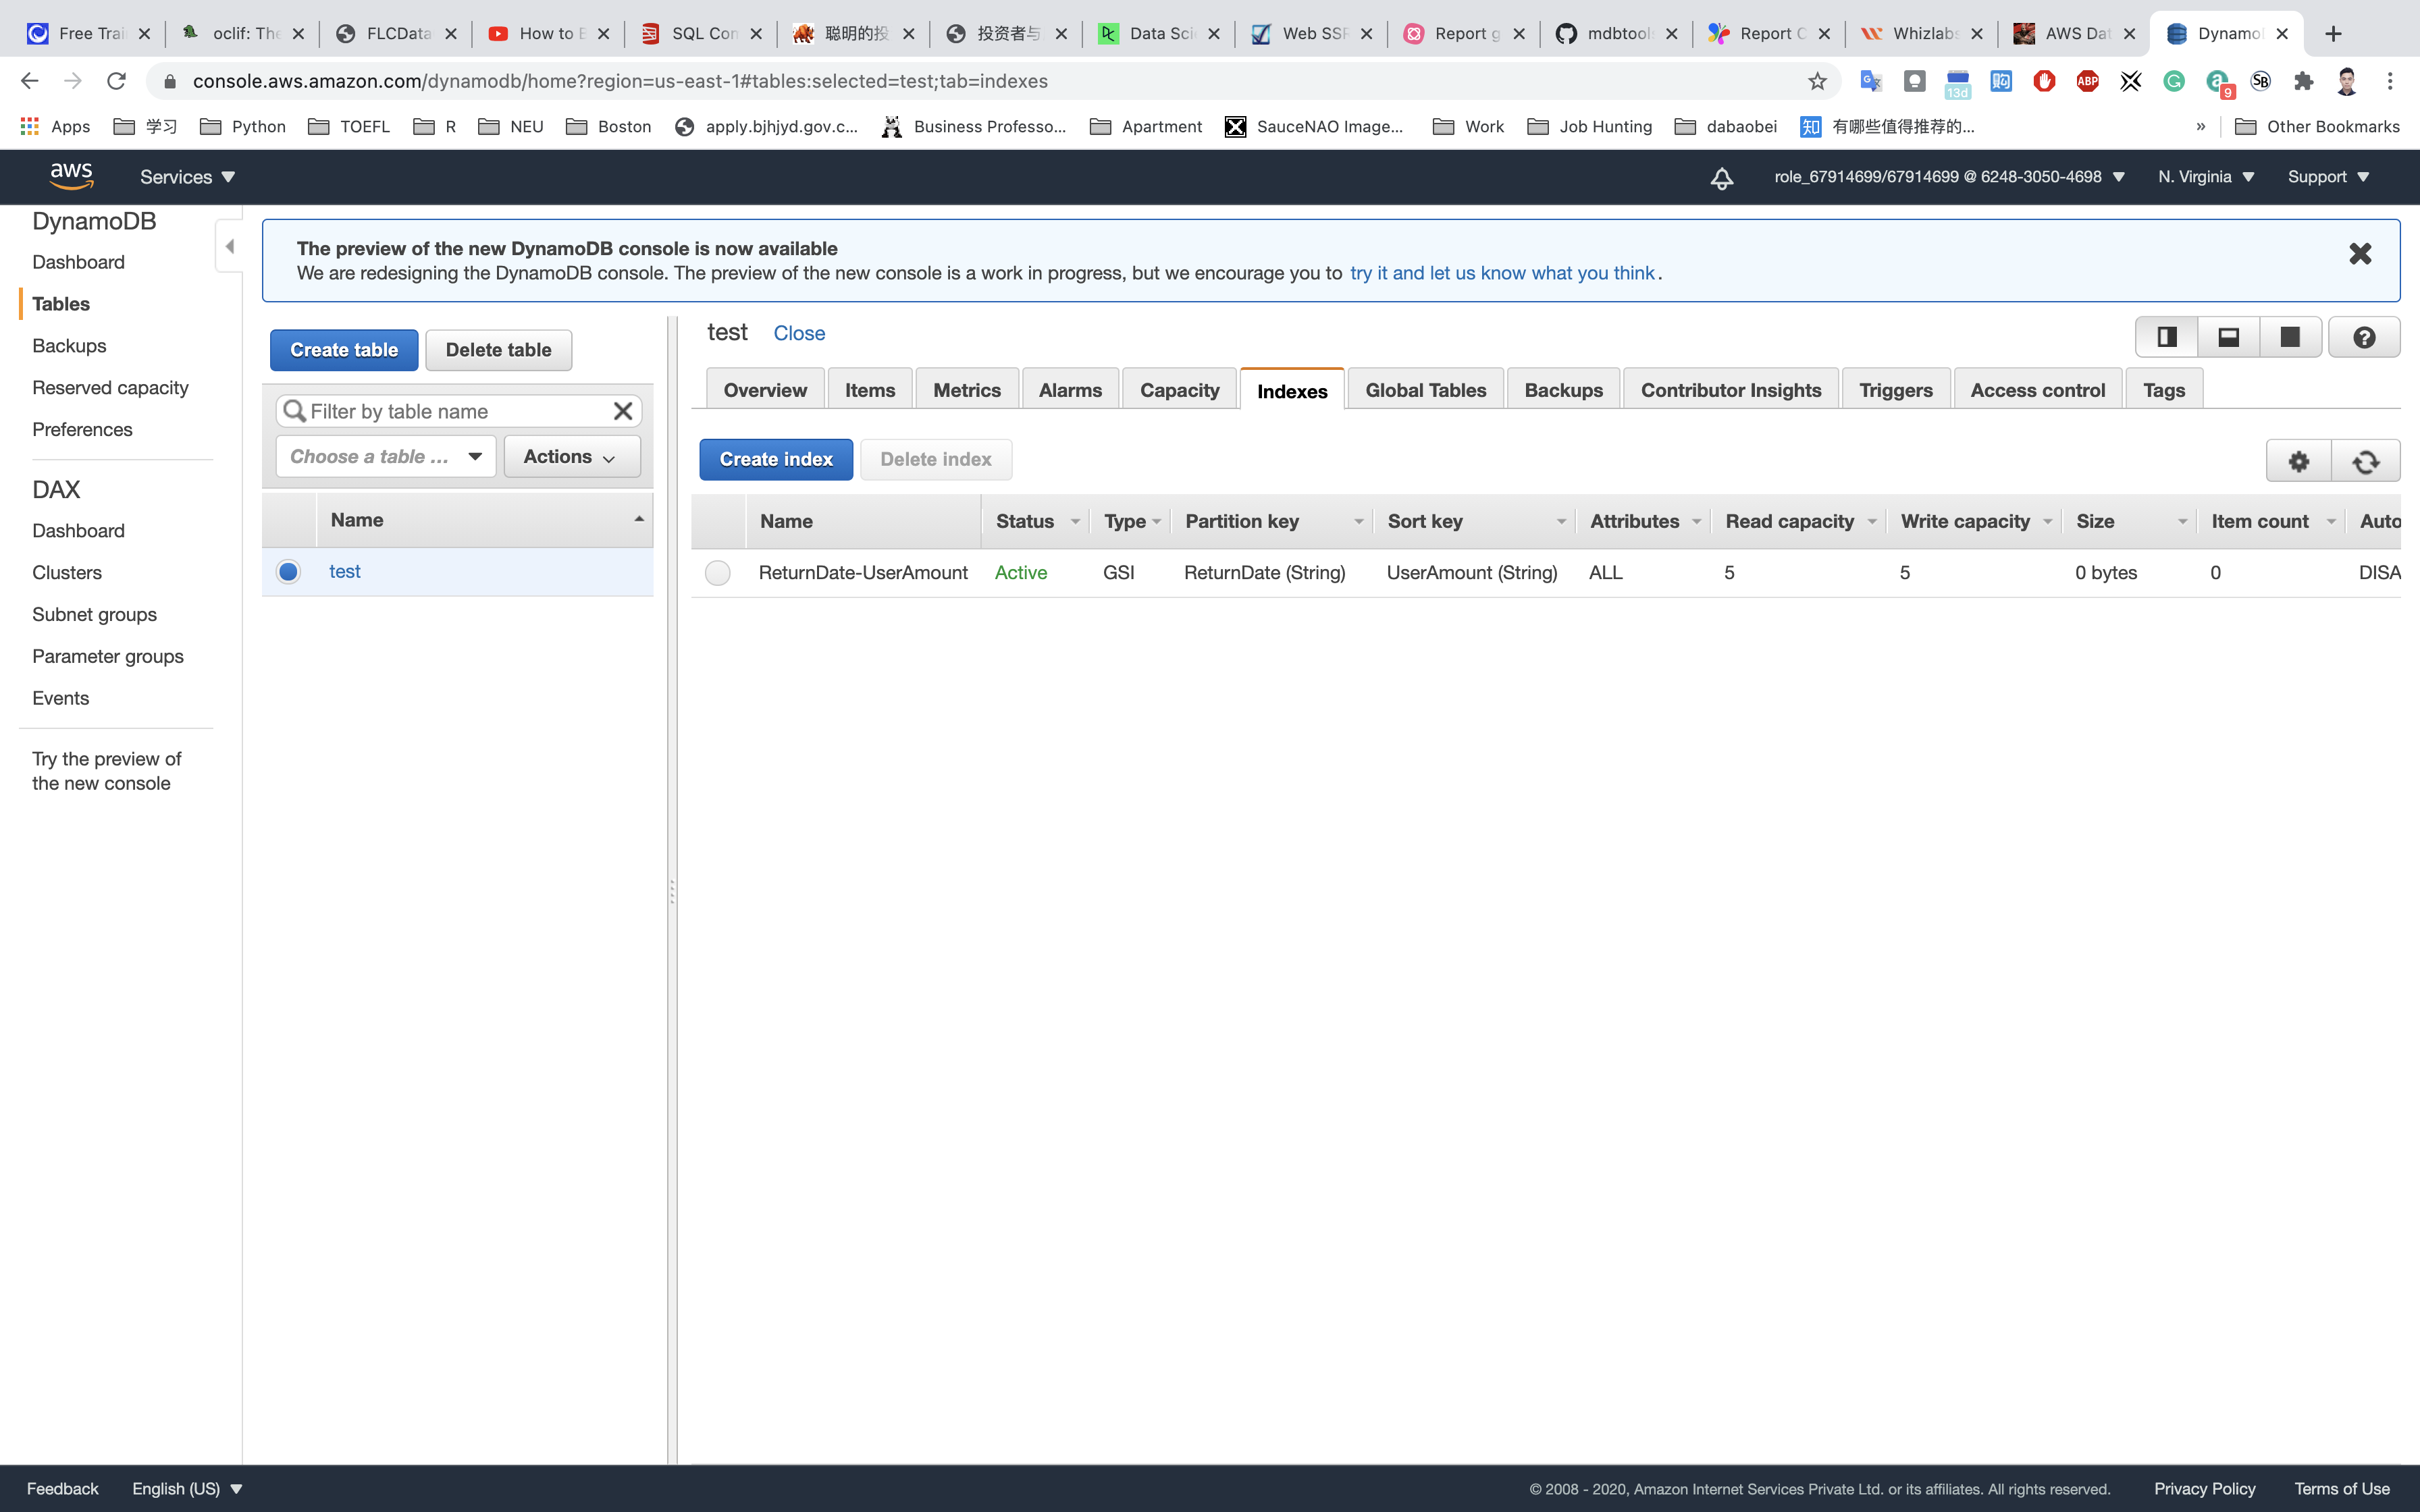Switch to side-by-side split panel layout
Viewport: 2420px width, 1512px height.
(2166, 337)
